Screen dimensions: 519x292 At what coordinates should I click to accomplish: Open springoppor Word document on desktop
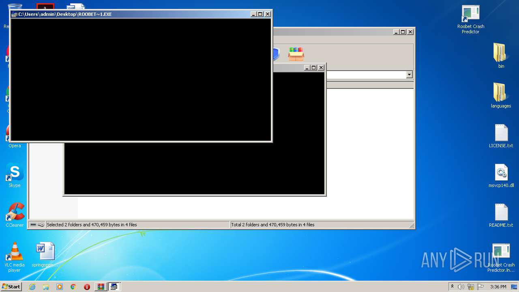click(x=45, y=255)
